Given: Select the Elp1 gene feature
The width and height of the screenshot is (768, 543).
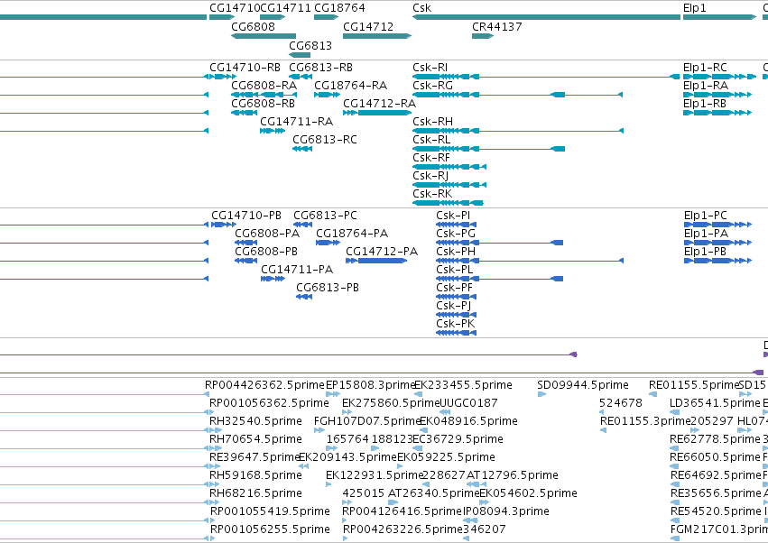Looking at the screenshot, I should tap(719, 17).
